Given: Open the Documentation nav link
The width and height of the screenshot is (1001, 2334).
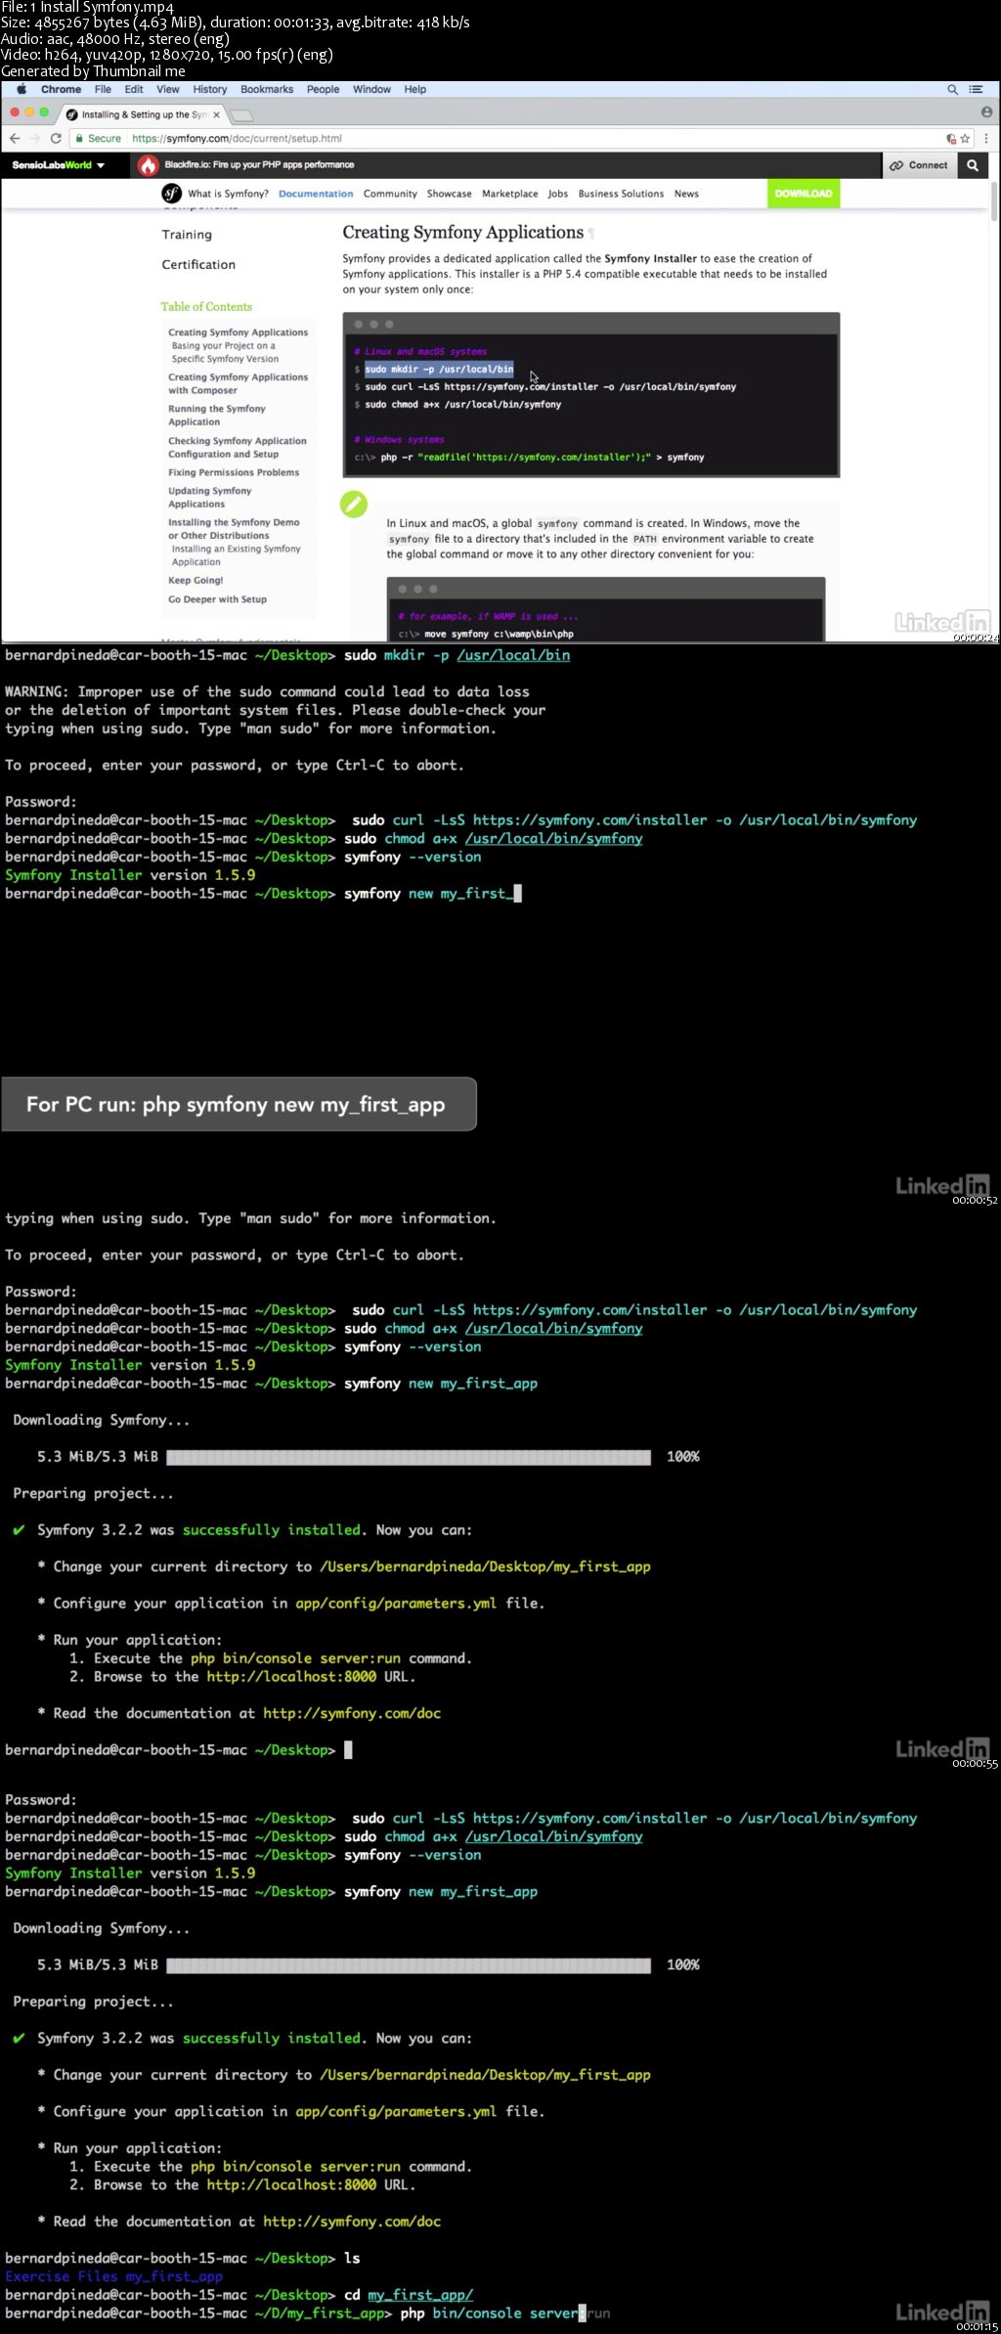Looking at the screenshot, I should 316,194.
